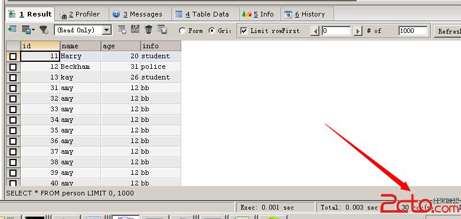Click the next page arrow button
The image size is (461, 219).
click(x=358, y=31)
